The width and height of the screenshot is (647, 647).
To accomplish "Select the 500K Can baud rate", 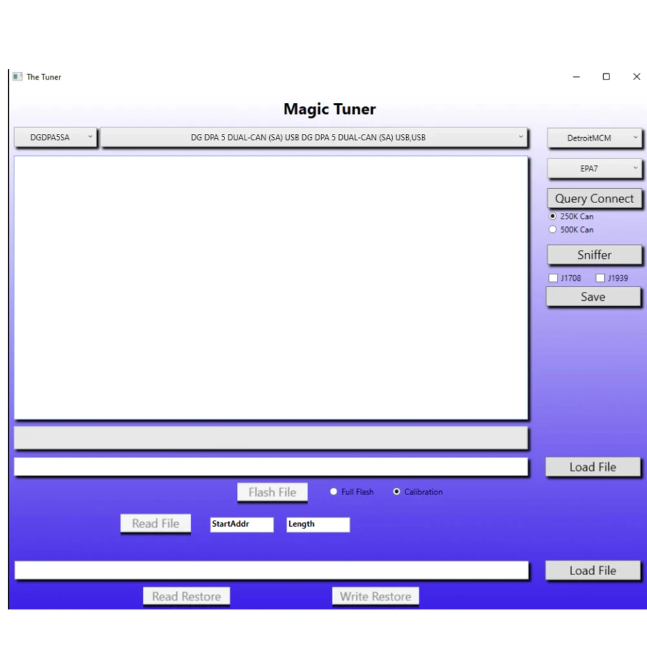I will tap(553, 229).
